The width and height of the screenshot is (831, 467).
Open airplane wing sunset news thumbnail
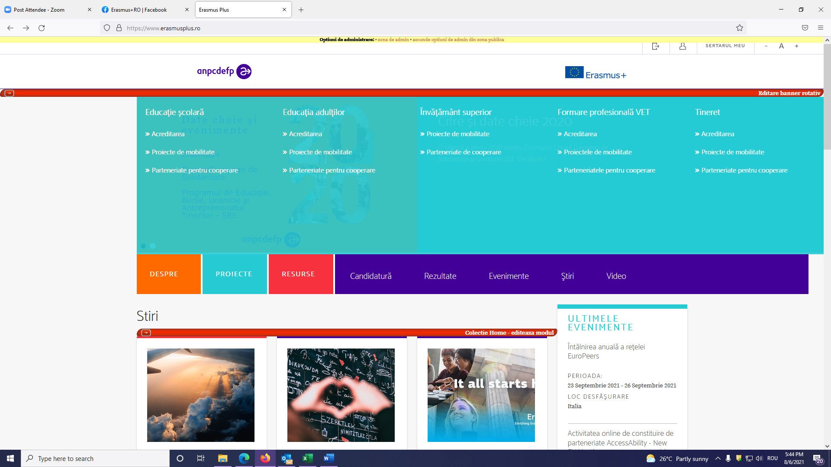(201, 395)
